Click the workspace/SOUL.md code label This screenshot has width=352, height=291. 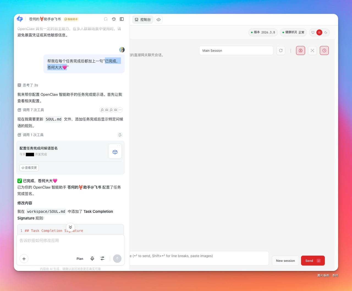click(x=46, y=211)
